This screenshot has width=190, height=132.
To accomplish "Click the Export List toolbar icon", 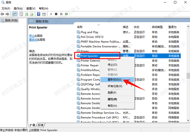I will coord(32,14).
